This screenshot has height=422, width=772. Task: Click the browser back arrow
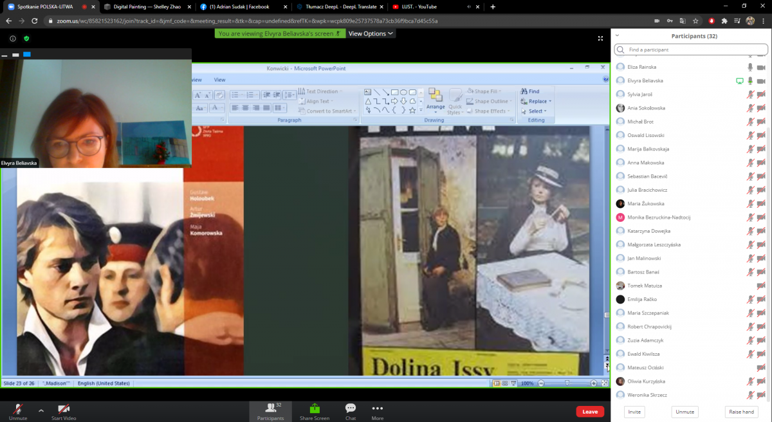coord(8,21)
